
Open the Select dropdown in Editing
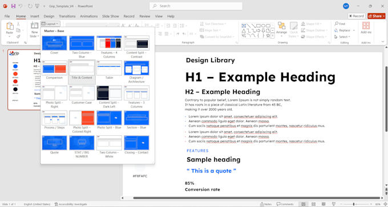tap(342, 37)
